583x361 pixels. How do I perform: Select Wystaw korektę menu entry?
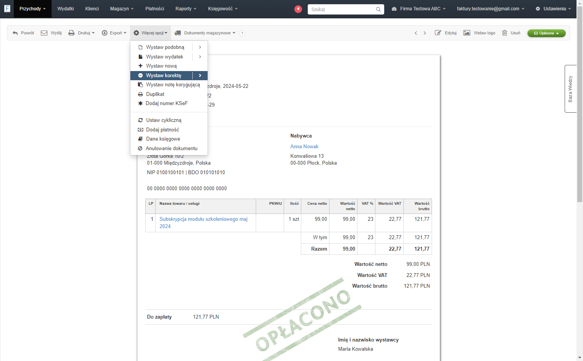(x=161, y=76)
